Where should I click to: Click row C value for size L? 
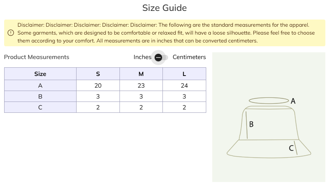[x=184, y=107]
